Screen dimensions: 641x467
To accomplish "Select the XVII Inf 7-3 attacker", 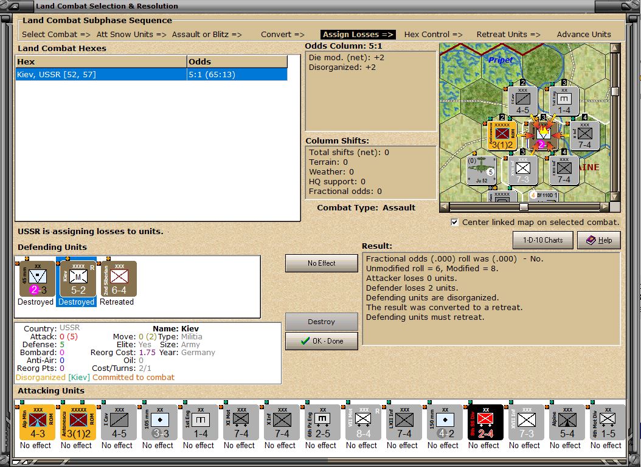I will pos(526,423).
